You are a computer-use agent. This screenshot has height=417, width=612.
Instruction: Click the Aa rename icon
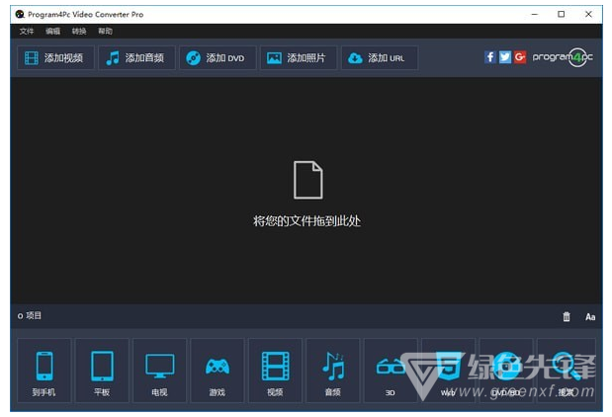(590, 317)
